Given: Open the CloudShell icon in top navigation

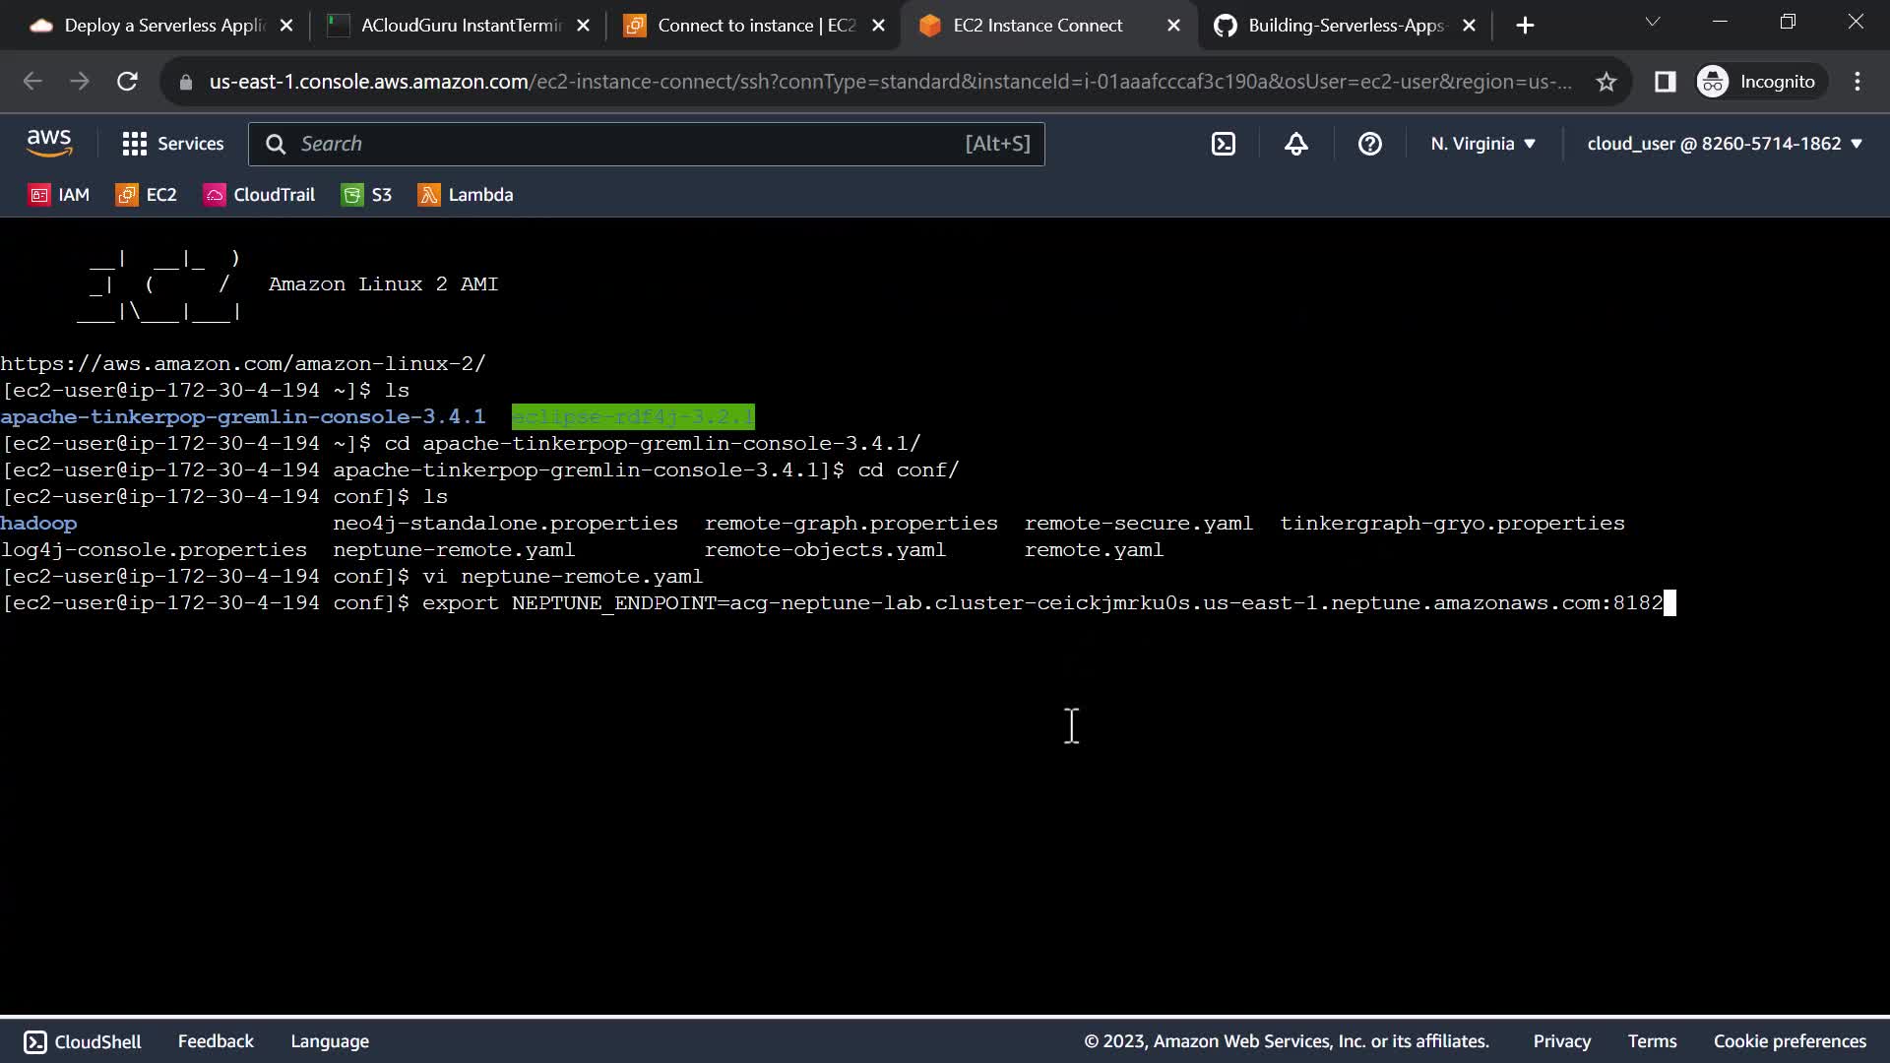Looking at the screenshot, I should [1223, 144].
